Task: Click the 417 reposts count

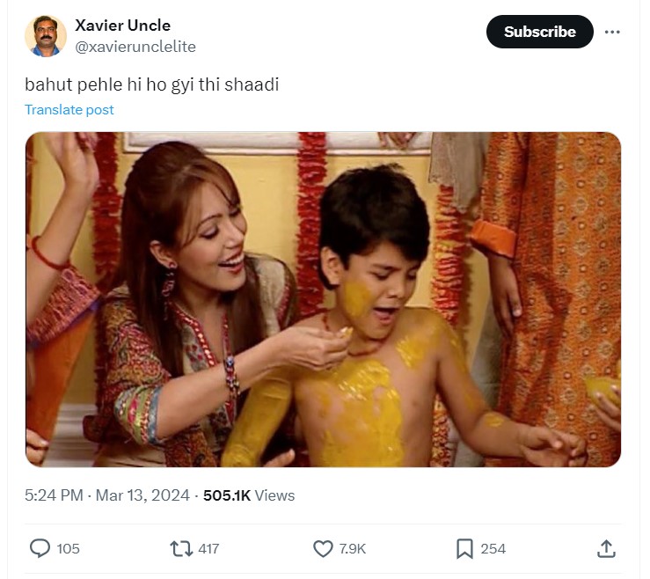Action: coord(208,548)
